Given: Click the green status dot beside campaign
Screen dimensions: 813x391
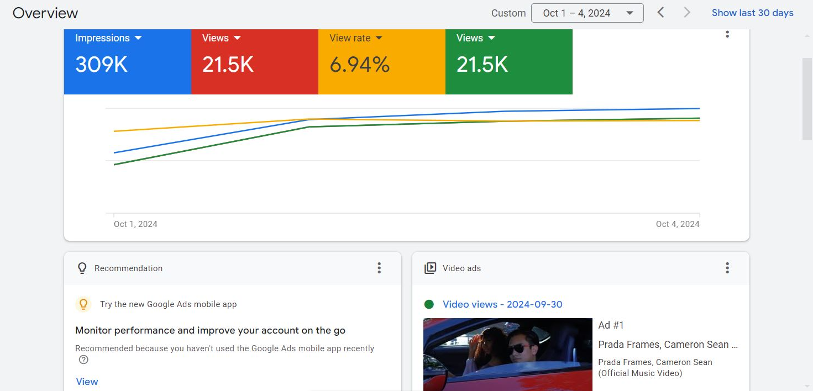Looking at the screenshot, I should tap(429, 304).
